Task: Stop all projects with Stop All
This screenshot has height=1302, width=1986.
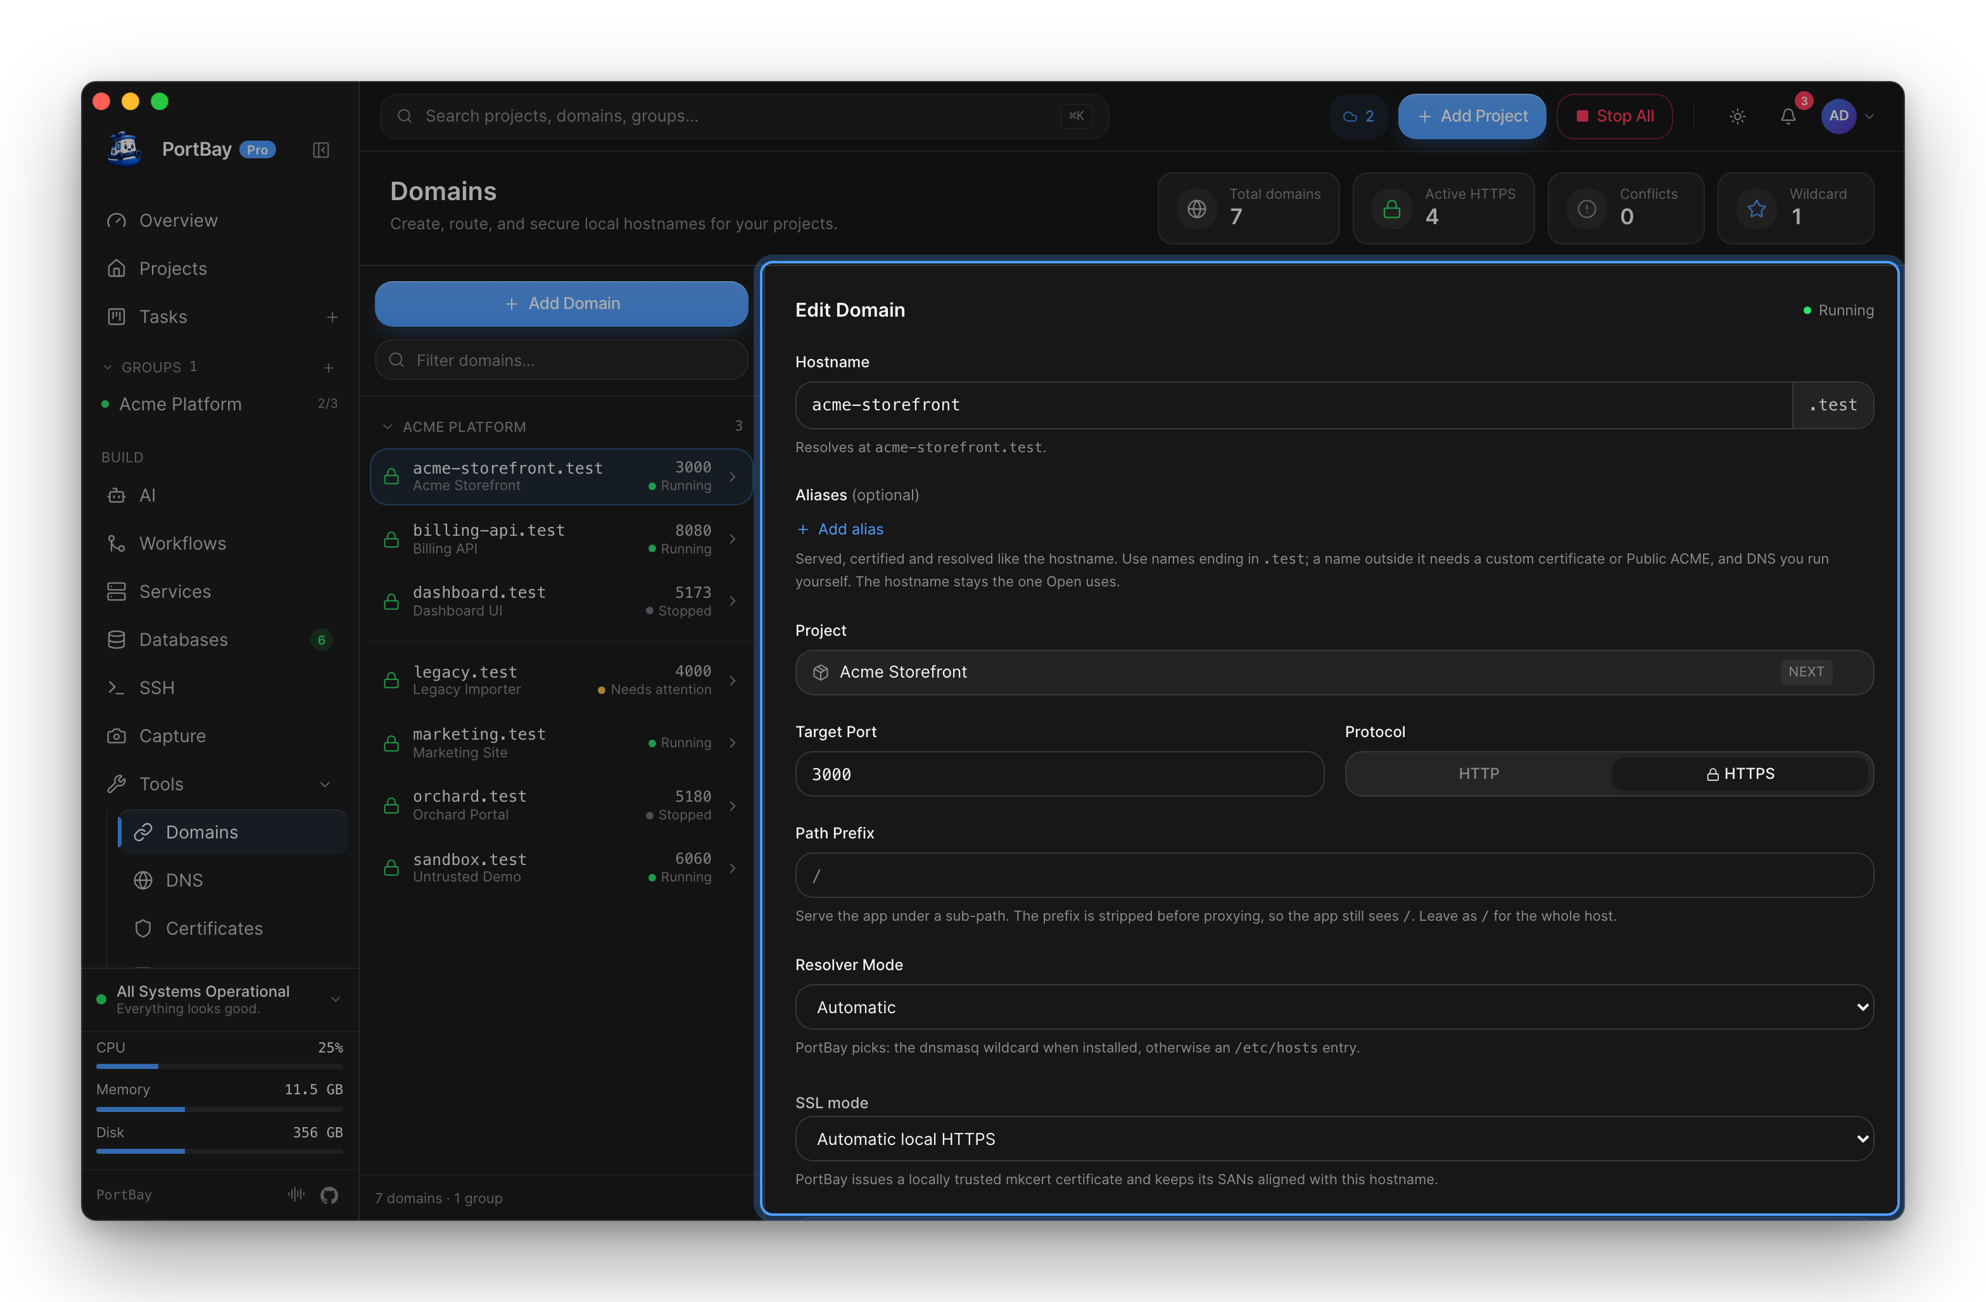Action: [1614, 117]
